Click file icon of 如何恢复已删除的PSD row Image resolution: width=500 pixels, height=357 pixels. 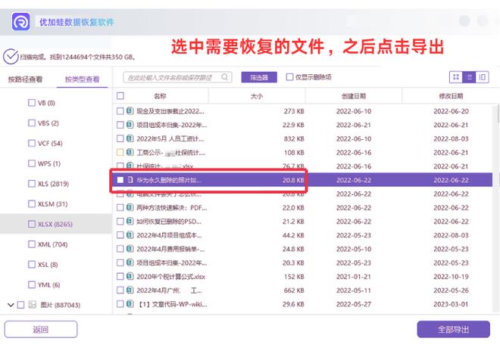(x=130, y=222)
